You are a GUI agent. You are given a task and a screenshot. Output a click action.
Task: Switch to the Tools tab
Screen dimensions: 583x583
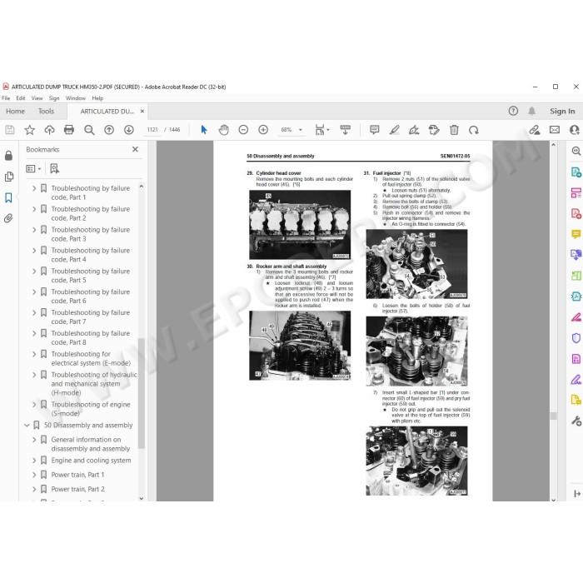46,111
